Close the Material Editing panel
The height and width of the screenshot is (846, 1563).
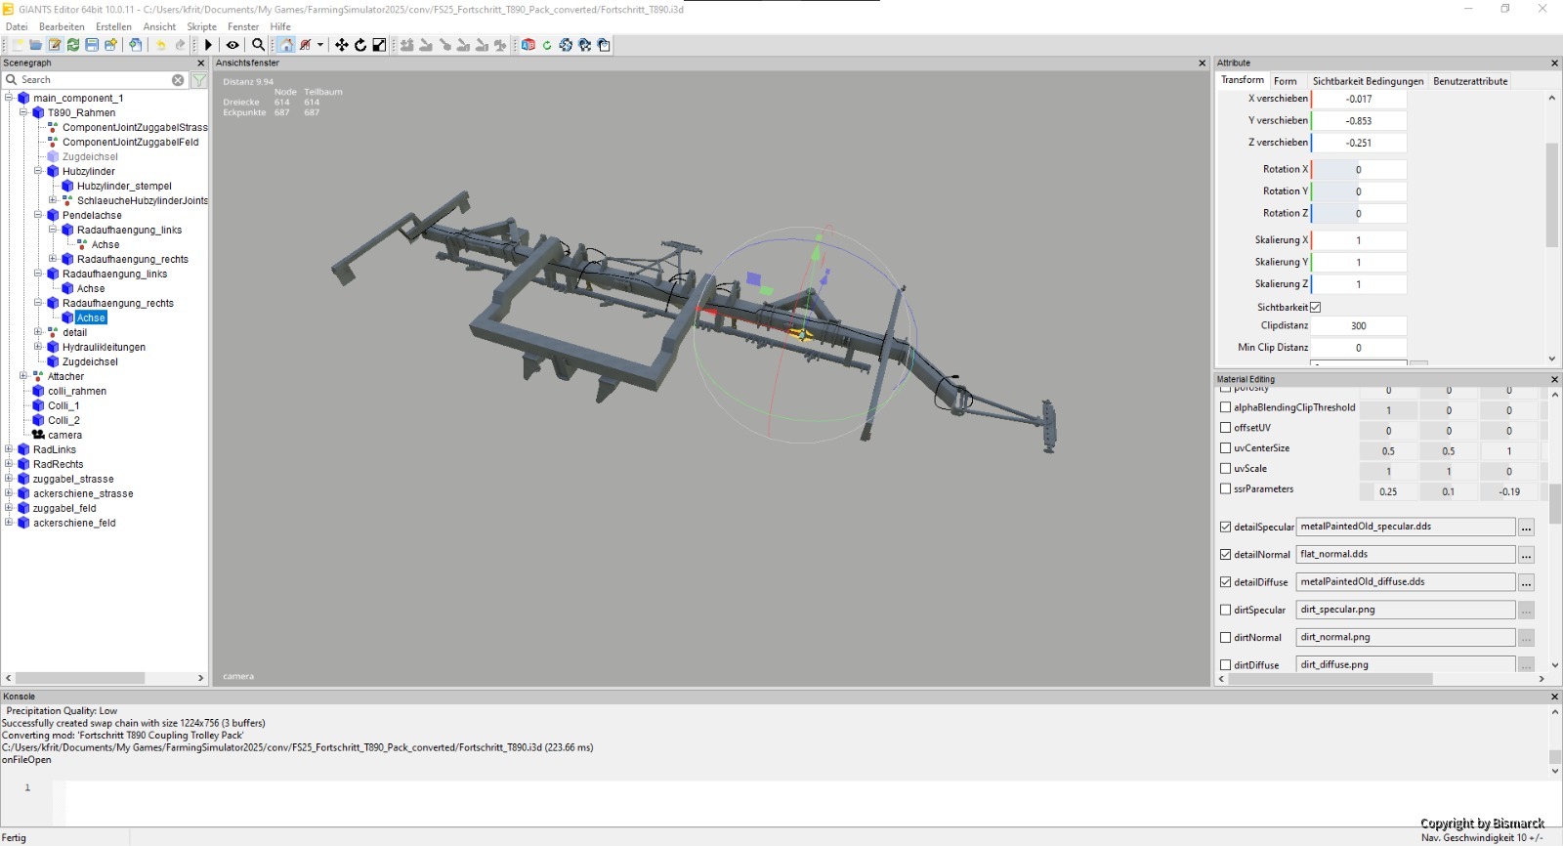1554,379
